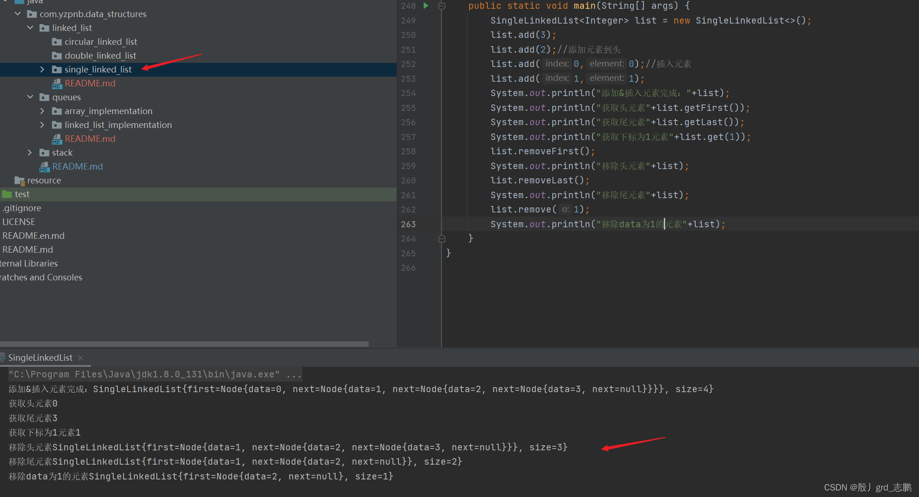Image resolution: width=919 pixels, height=497 pixels.
Task: Click the '获取头元素0' console output line
Action: (x=33, y=404)
